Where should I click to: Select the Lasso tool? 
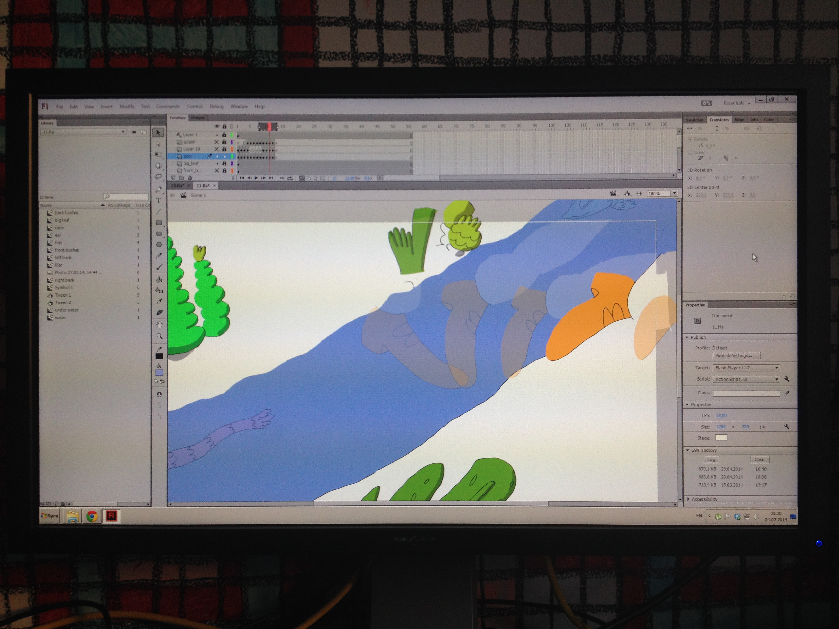[159, 177]
